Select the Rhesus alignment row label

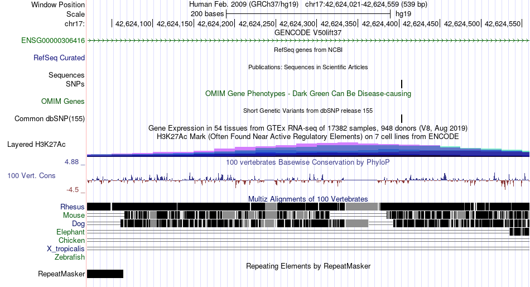pos(73,207)
